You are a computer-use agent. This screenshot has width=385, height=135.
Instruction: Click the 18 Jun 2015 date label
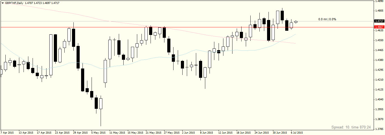tap(244, 132)
